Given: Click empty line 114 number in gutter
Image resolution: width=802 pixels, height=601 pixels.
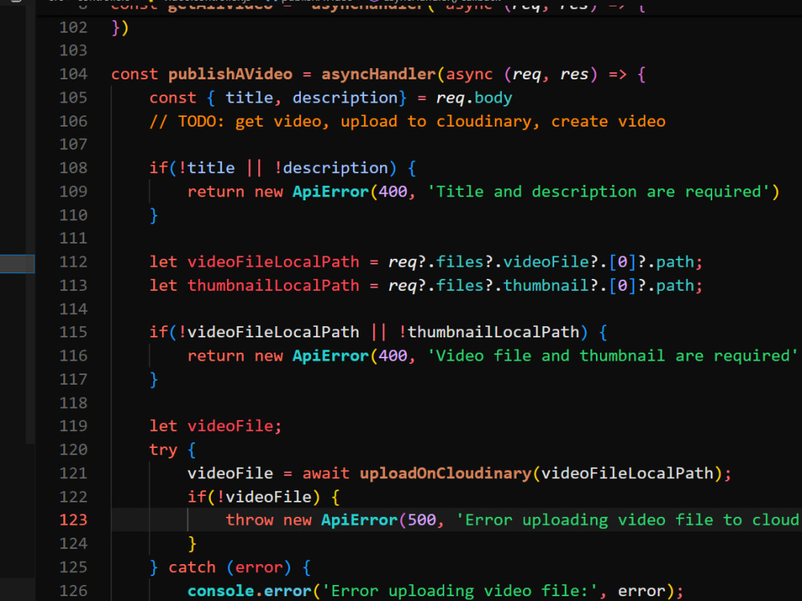Looking at the screenshot, I should [73, 309].
